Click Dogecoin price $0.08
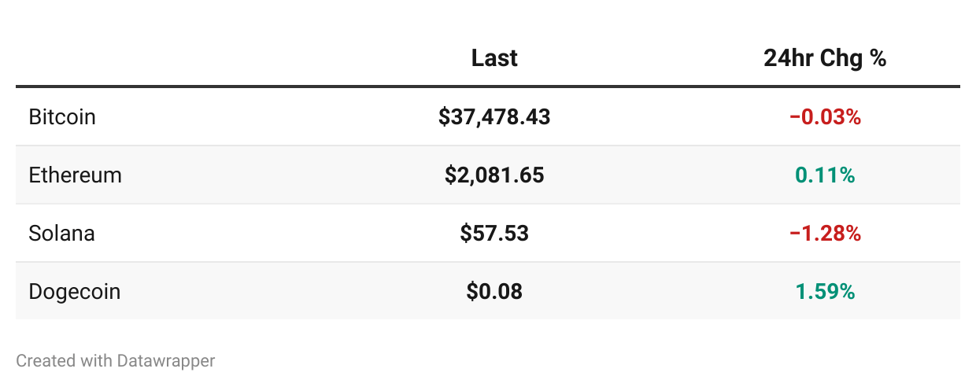976x387 pixels. [x=494, y=292]
